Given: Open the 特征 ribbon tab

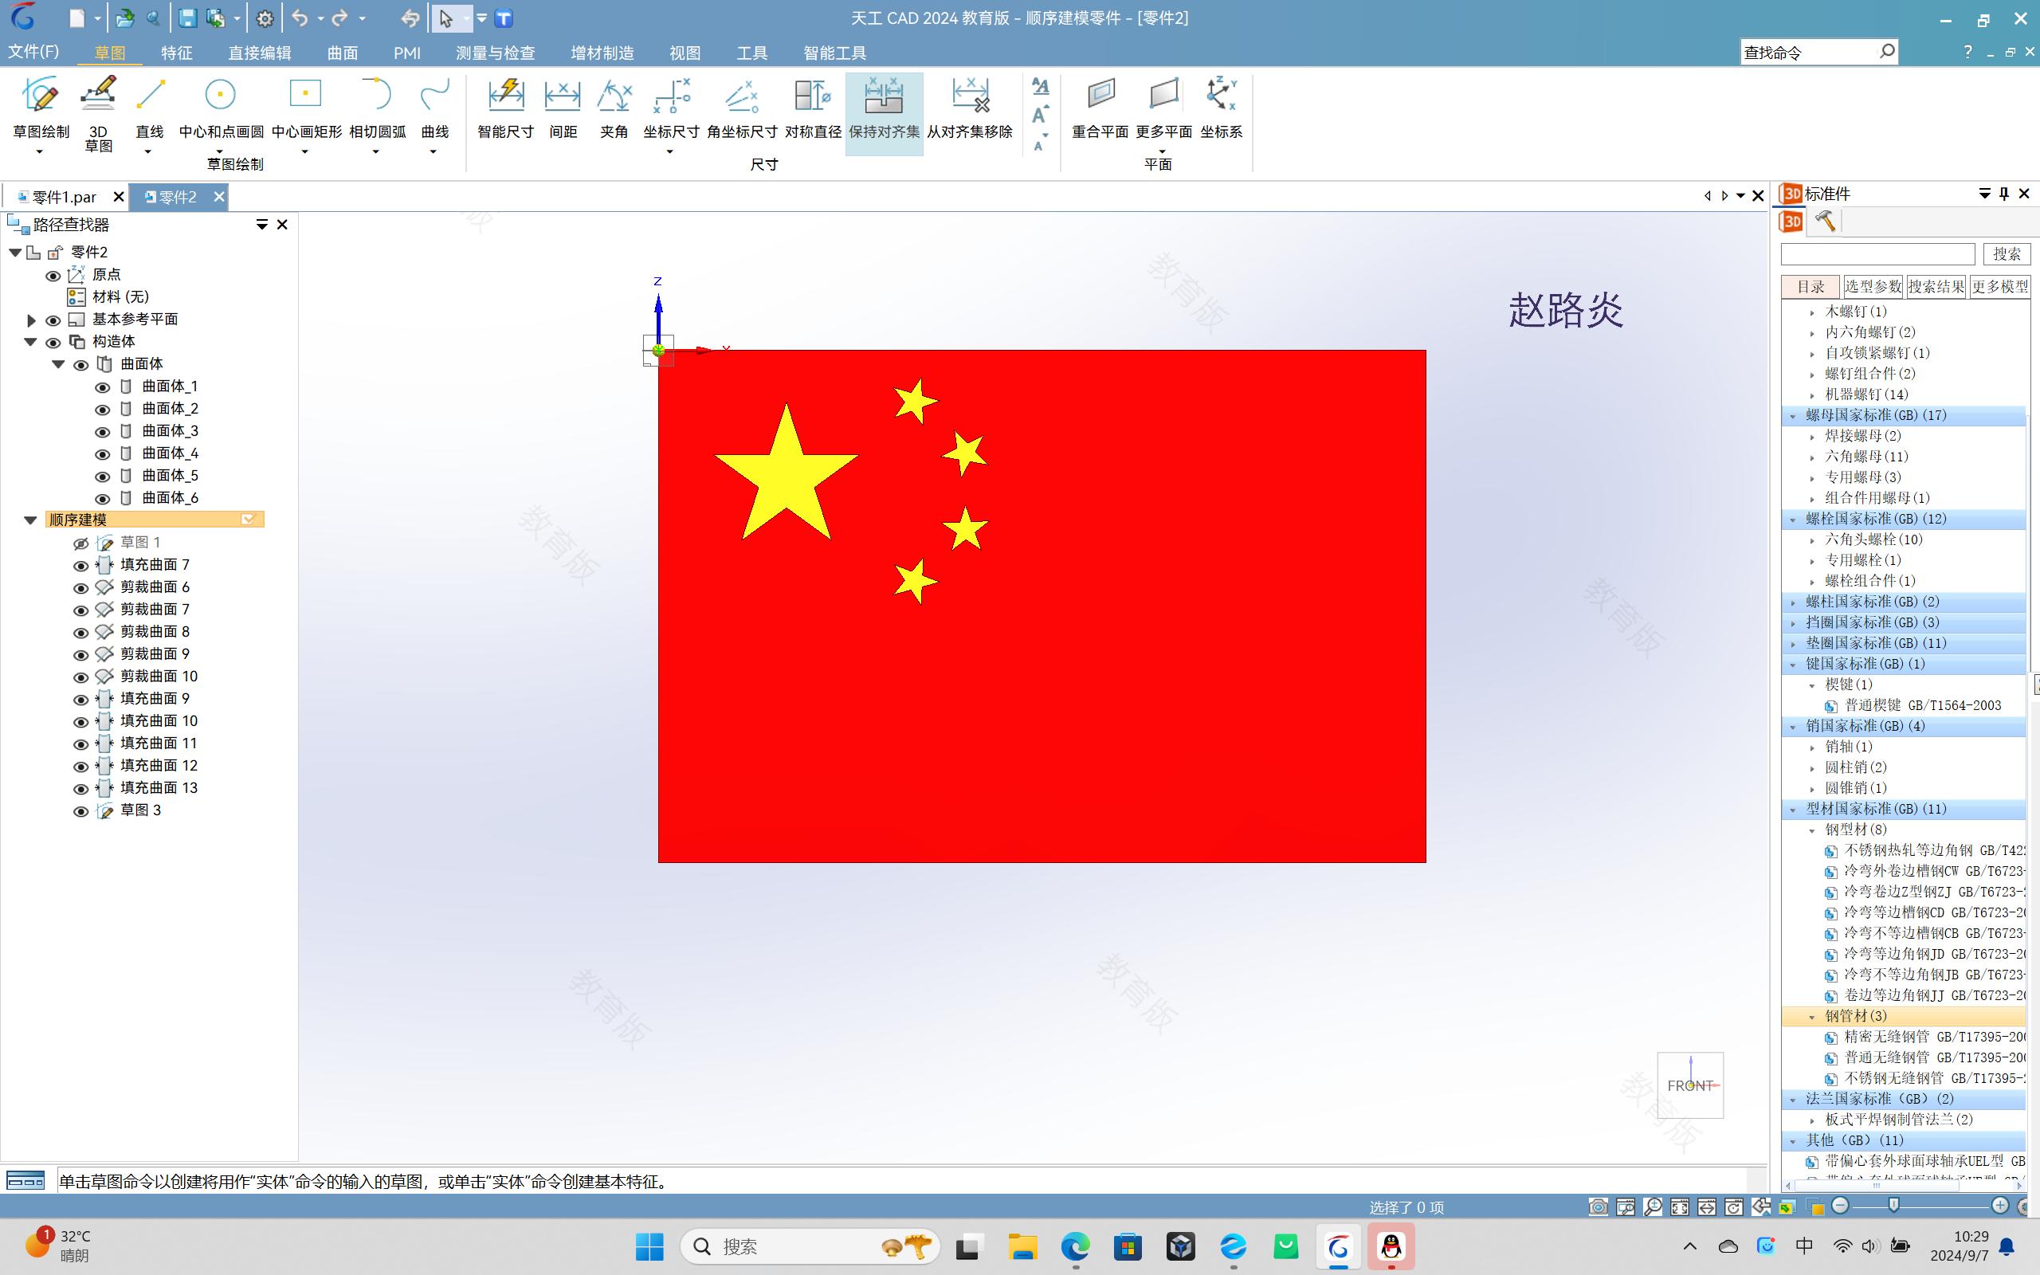Looking at the screenshot, I should [176, 53].
